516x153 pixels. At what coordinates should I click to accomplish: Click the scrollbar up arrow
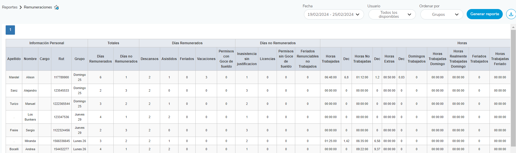513,27
